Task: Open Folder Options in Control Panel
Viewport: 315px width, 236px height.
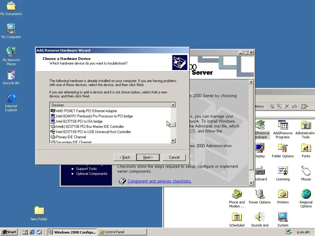Action: [x=283, y=151]
